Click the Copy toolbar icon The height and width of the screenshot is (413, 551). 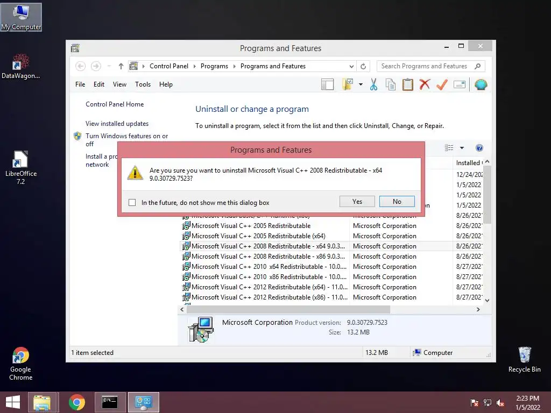[x=391, y=84]
